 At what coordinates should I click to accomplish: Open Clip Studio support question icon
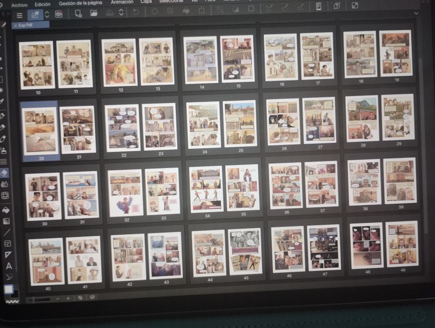pos(337,6)
